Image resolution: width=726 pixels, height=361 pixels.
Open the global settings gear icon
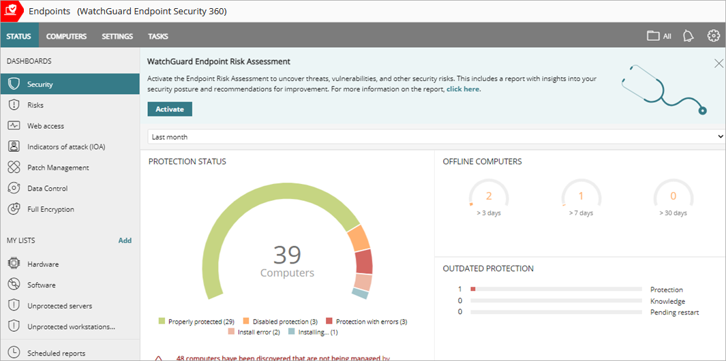pos(714,36)
